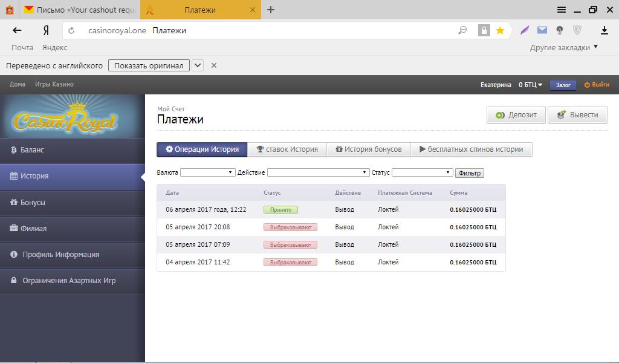
Task: Reload the page with refresh icon
Action: (x=71, y=31)
